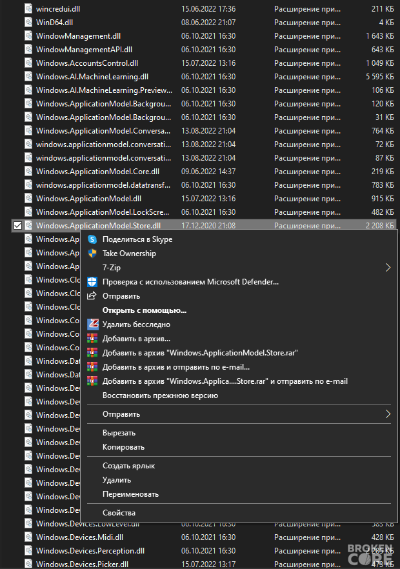
Task: Click the share arrow icon beside Отправить
Action: tap(92, 295)
